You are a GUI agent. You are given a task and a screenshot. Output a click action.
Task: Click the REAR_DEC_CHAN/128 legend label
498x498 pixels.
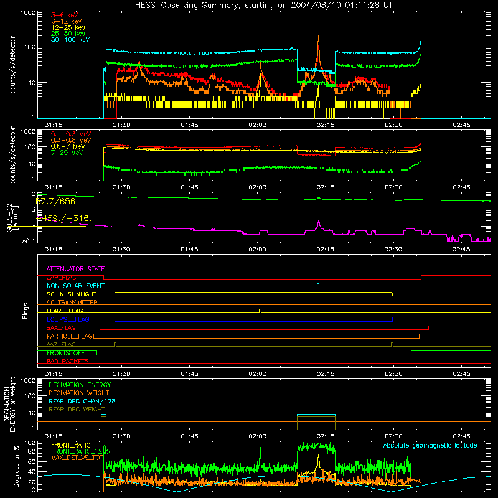point(82,401)
